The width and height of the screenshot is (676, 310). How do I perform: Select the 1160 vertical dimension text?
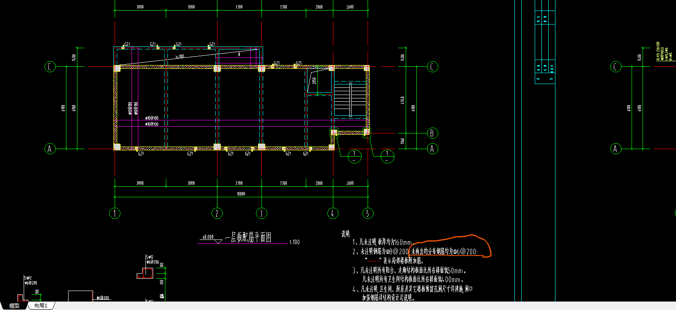(x=402, y=141)
